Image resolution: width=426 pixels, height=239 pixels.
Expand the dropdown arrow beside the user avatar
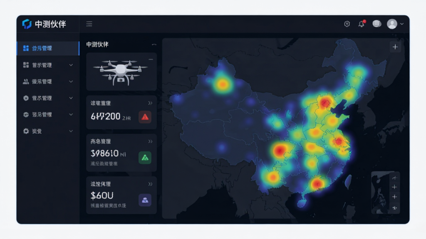click(x=402, y=24)
